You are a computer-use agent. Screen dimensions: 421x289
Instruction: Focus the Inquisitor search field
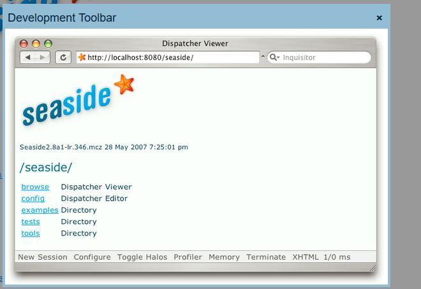pos(322,57)
